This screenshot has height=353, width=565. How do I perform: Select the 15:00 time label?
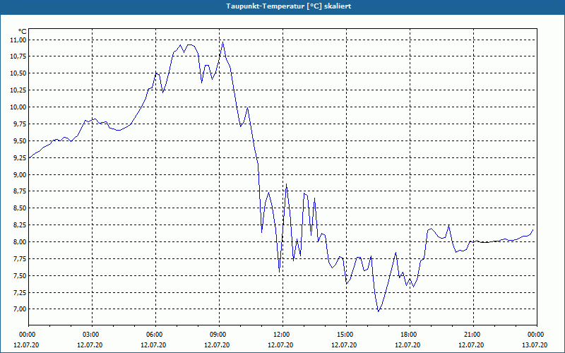346,335
